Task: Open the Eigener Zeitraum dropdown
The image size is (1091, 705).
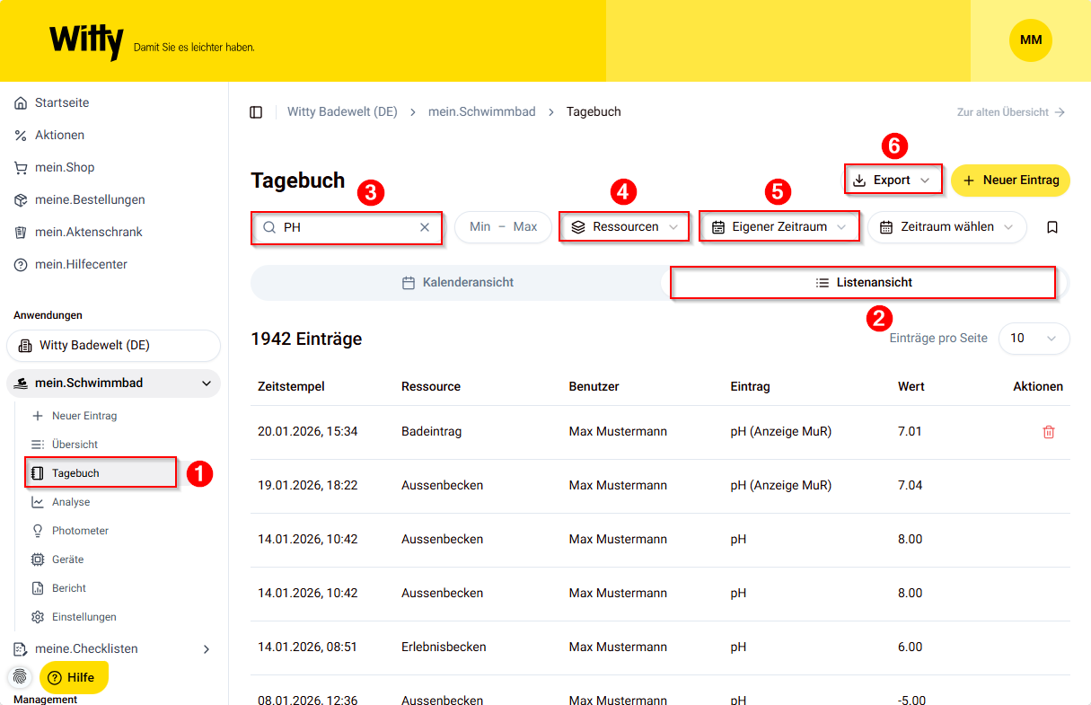Action: [x=779, y=227]
